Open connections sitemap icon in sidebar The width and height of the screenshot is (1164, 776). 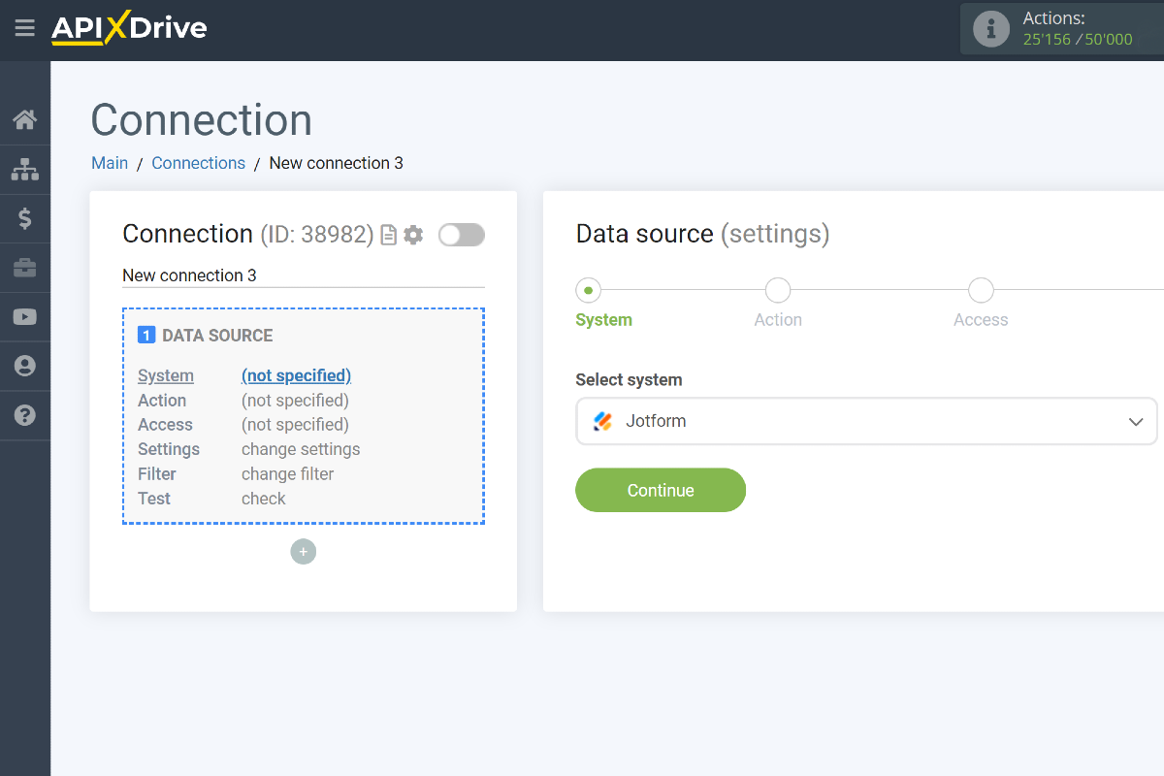(25, 170)
